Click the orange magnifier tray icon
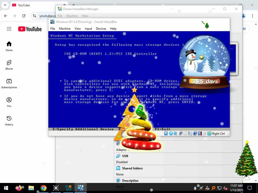 click(213, 188)
